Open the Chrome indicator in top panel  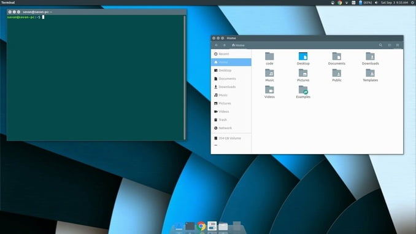[339, 2]
